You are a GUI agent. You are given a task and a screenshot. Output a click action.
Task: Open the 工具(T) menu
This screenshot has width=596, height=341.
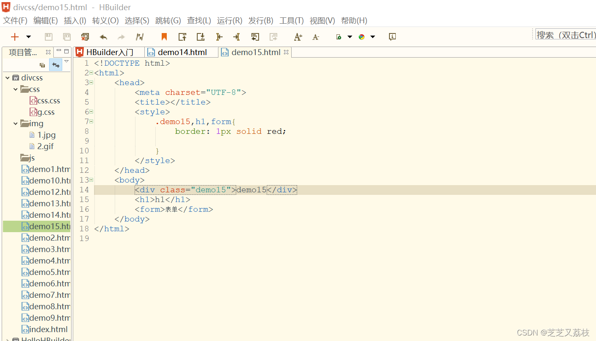click(x=292, y=20)
